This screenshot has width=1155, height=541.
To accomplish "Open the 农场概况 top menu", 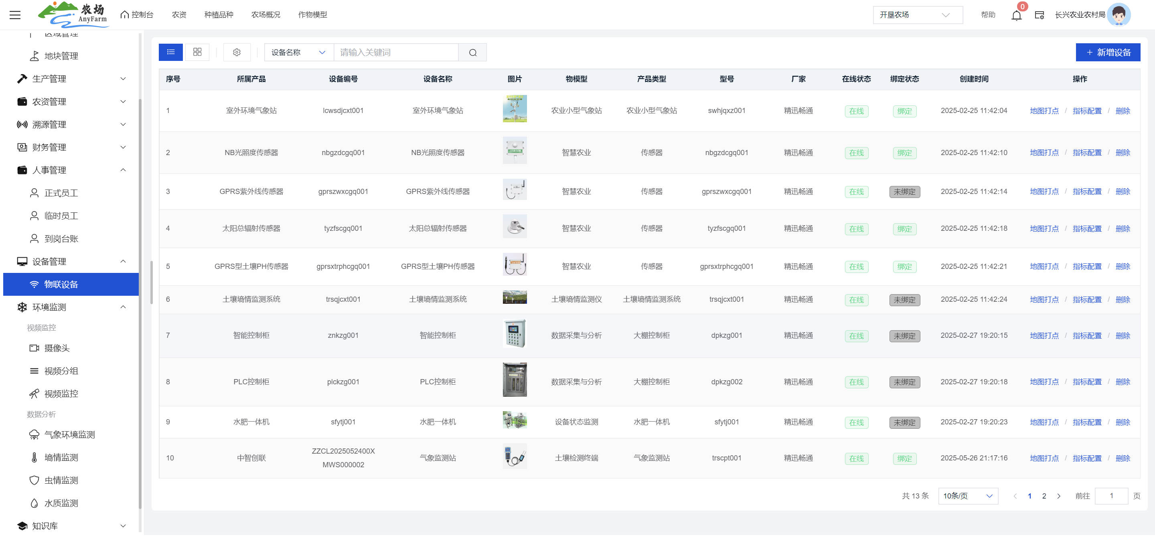I will tap(265, 15).
